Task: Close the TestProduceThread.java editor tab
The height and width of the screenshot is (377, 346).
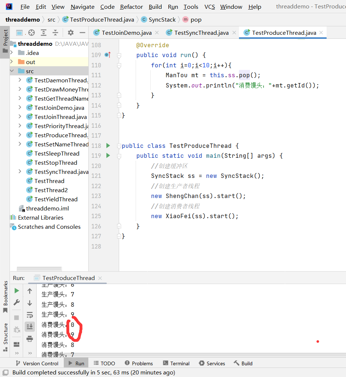Action: click(321, 33)
